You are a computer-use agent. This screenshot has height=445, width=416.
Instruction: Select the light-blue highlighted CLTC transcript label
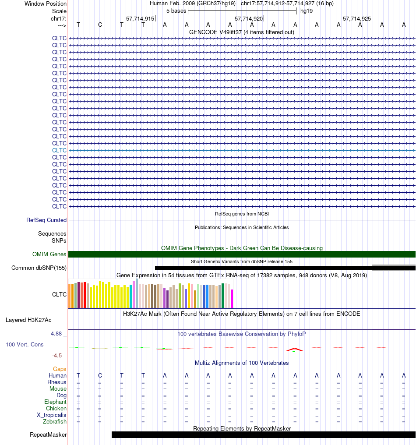(x=59, y=150)
